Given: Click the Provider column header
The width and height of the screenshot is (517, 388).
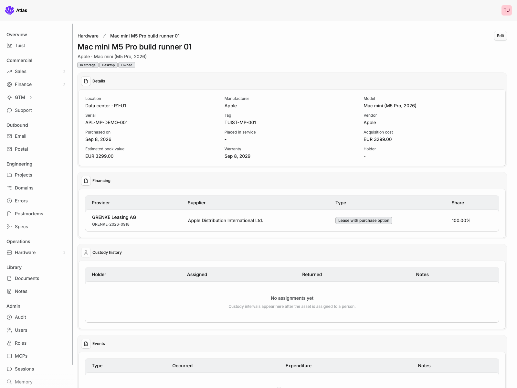Looking at the screenshot, I should pos(101,203).
